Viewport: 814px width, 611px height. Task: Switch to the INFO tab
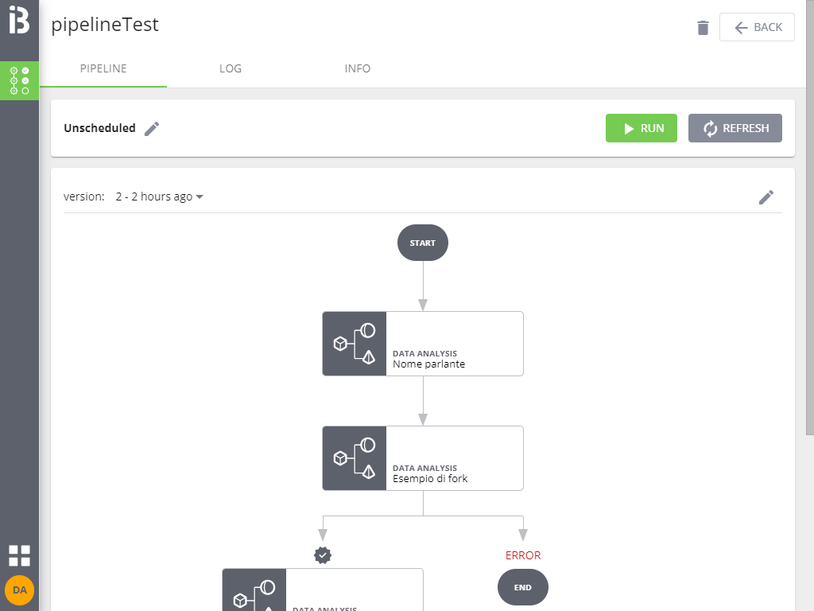click(x=358, y=68)
